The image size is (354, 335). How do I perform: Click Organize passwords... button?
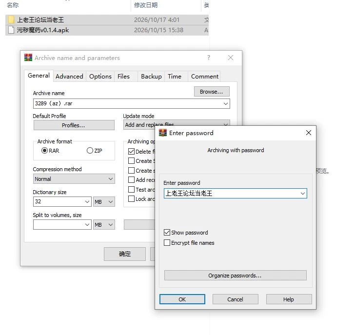tap(235, 276)
